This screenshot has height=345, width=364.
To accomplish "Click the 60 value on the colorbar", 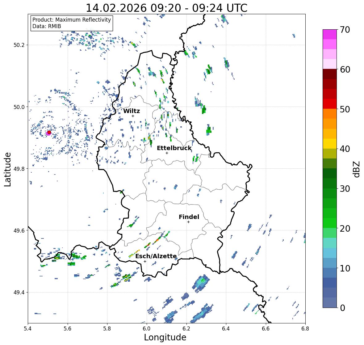I will (345, 69).
